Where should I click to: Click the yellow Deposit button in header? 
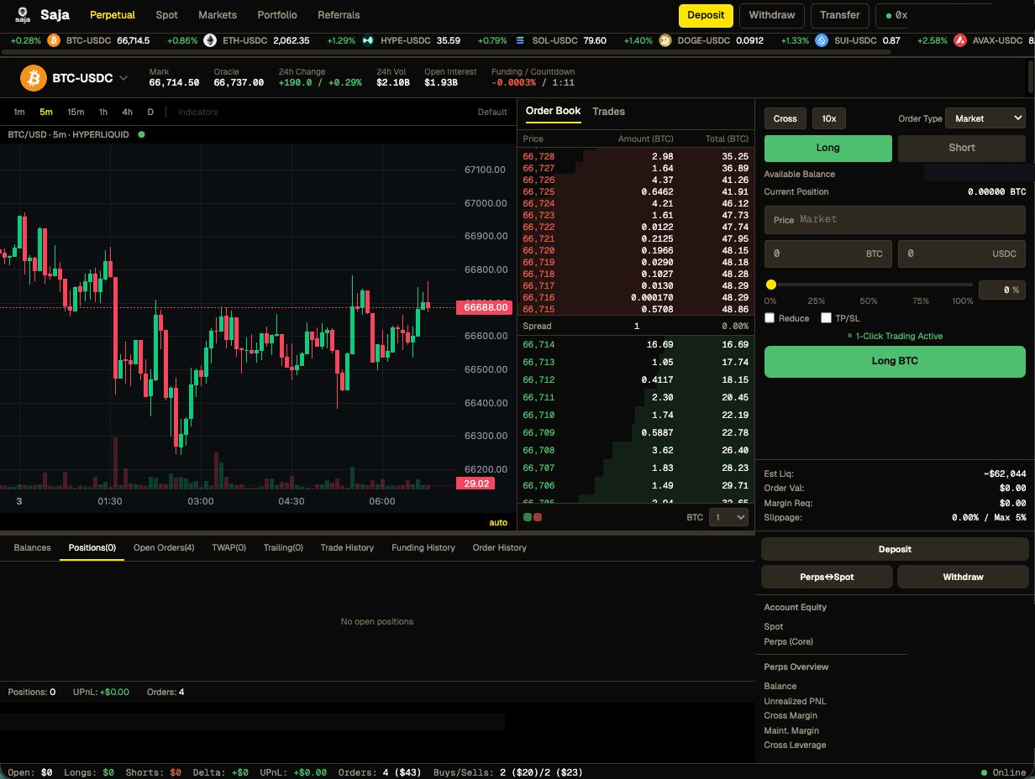point(706,15)
